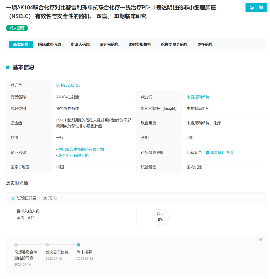Open the 更多信息 tab
270x279 pixels.
pyautogui.click(x=205, y=44)
